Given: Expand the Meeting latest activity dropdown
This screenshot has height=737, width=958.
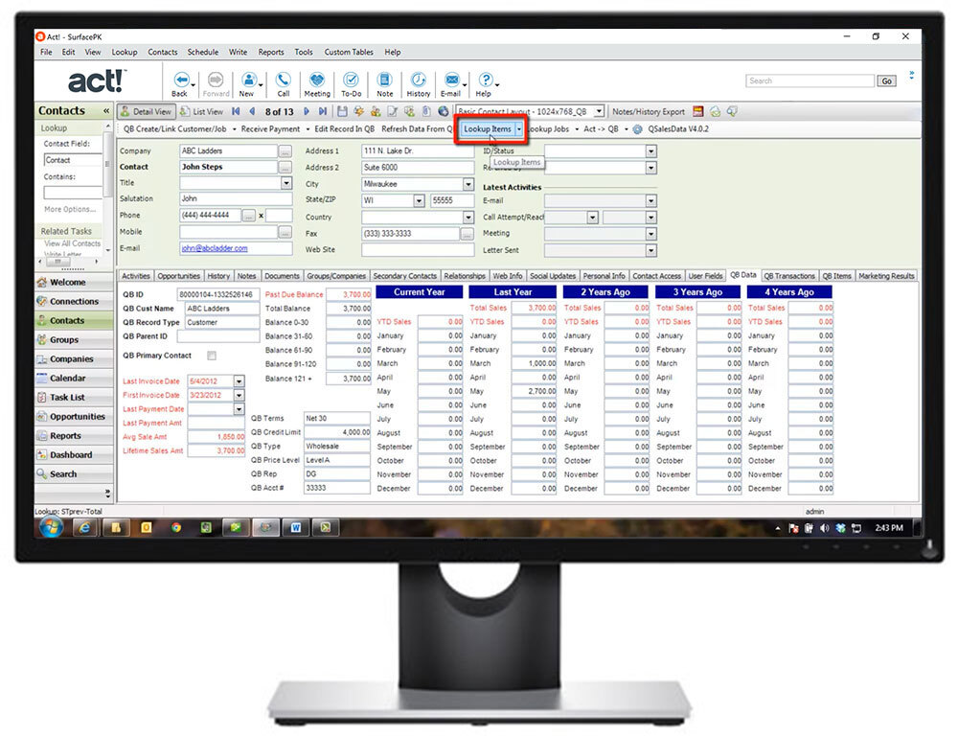Looking at the screenshot, I should [650, 234].
